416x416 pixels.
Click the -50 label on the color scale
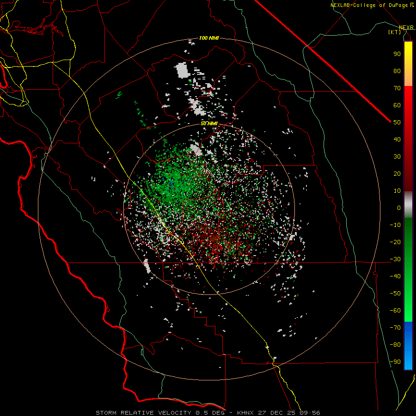pyautogui.click(x=395, y=293)
